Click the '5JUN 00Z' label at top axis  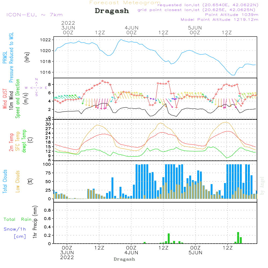click(195, 30)
